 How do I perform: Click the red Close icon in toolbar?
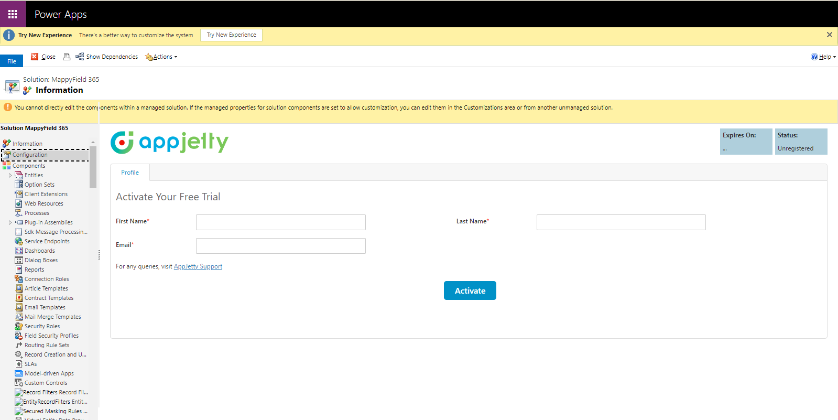(x=35, y=57)
